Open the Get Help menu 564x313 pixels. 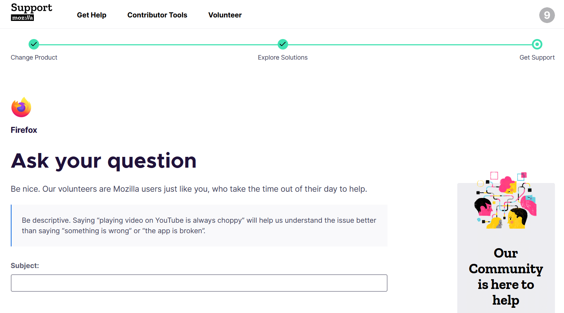pos(92,15)
